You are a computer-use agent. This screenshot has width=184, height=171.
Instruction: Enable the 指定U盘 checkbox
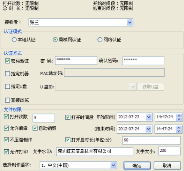point(7,87)
